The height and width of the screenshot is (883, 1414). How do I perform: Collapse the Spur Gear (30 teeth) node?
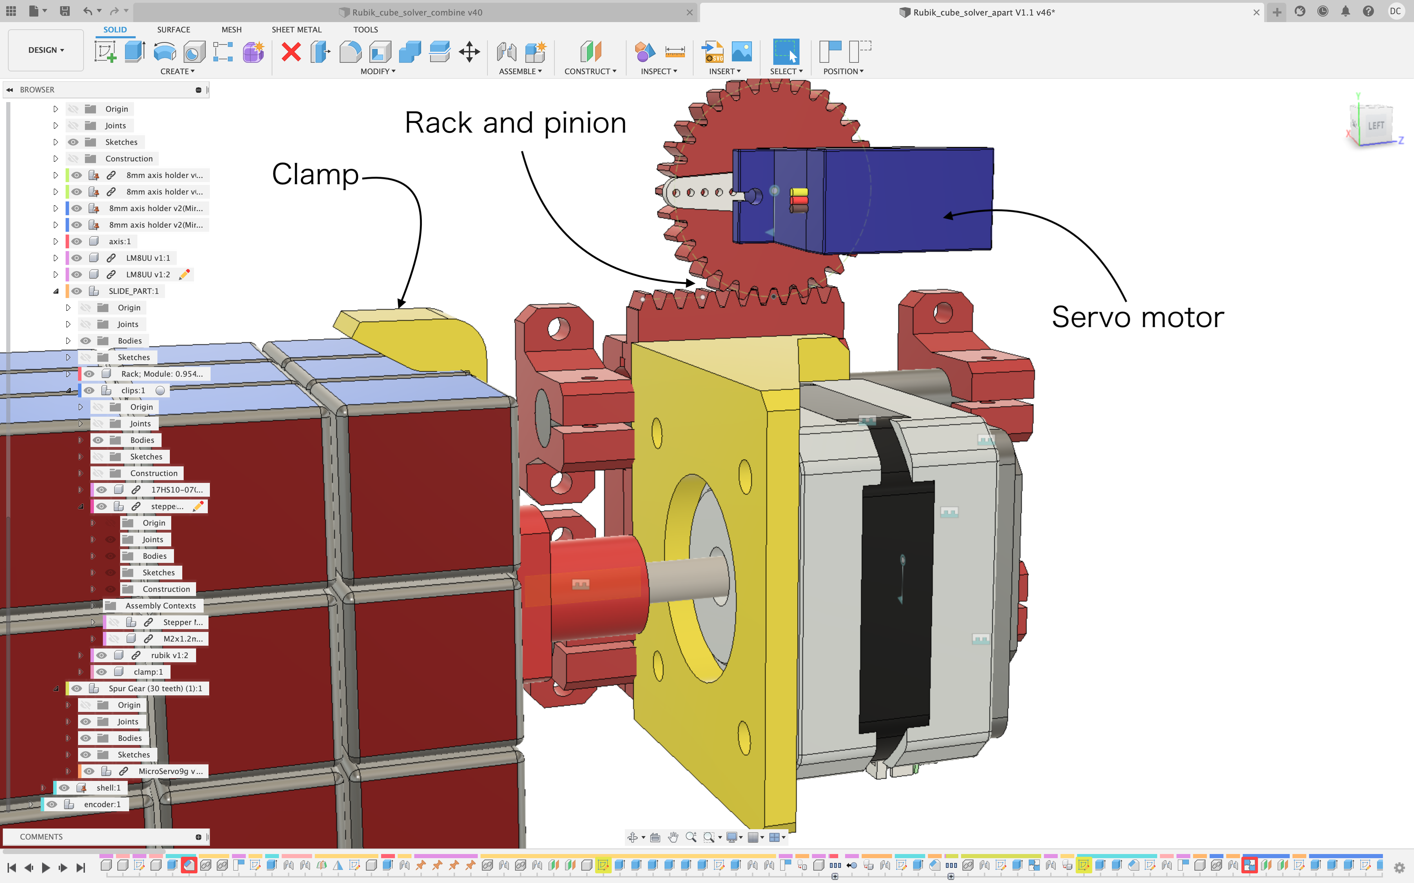[x=56, y=688]
